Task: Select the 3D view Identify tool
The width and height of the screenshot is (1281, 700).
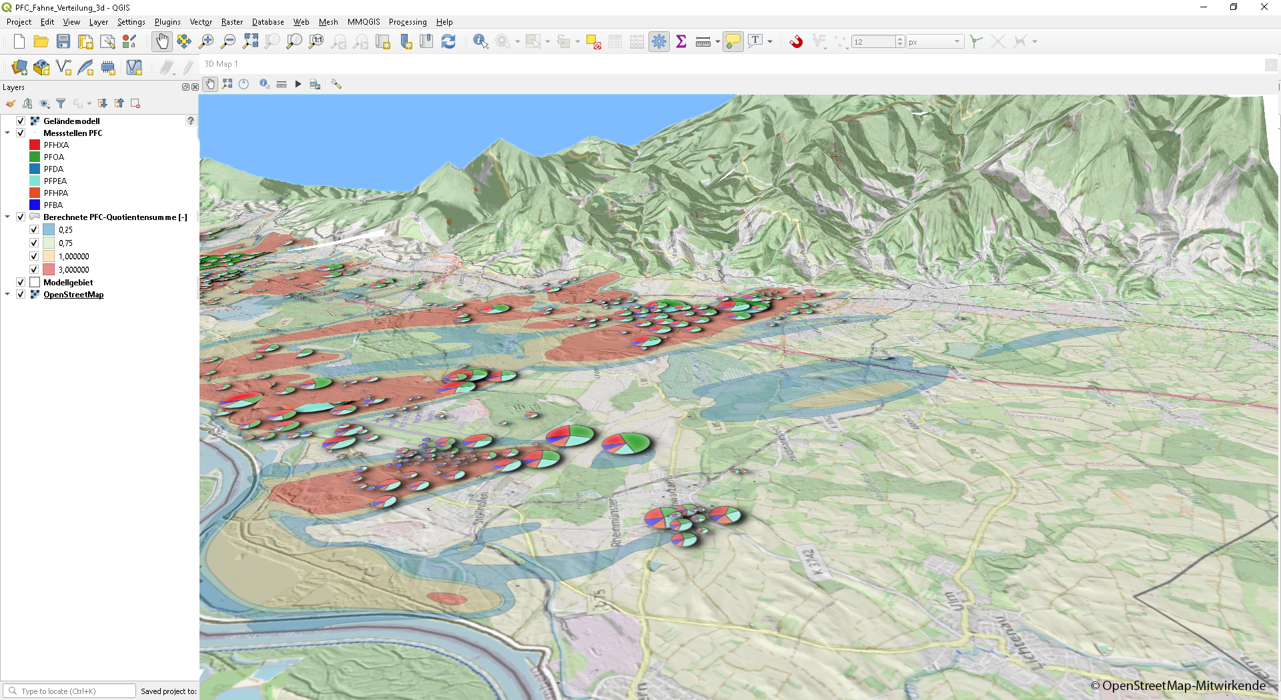Action: pos(265,84)
